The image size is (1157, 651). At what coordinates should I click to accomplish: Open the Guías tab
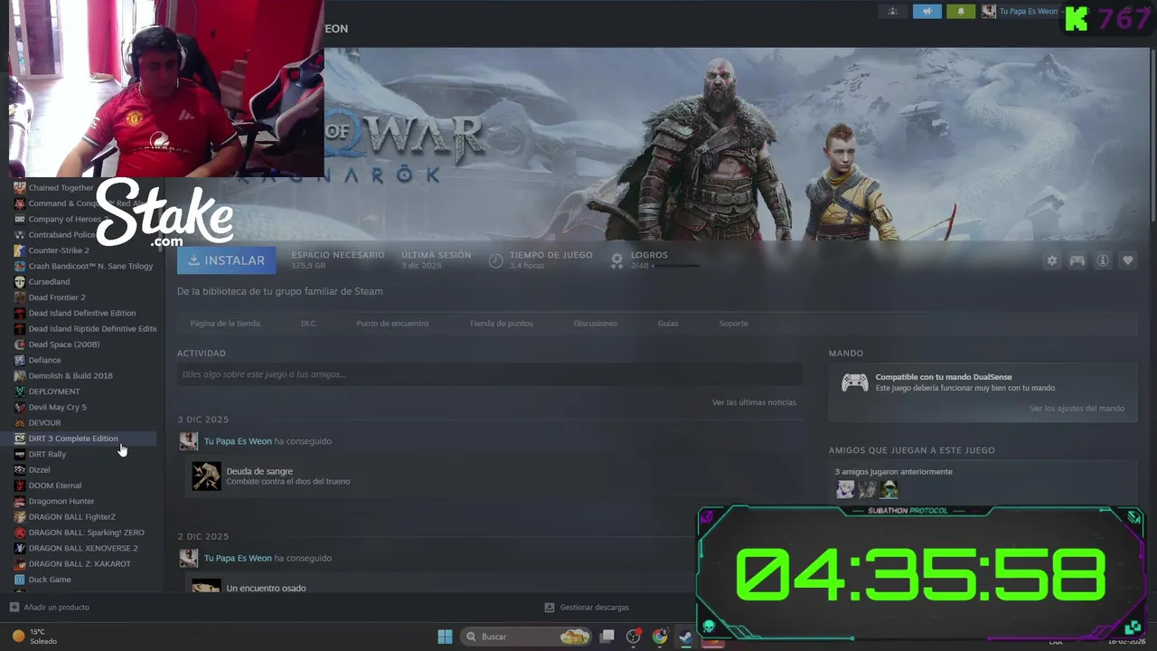(x=668, y=323)
